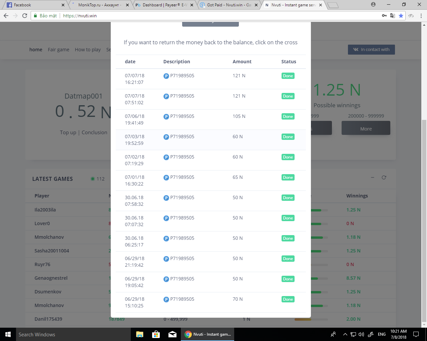Viewport: 427px width, 341px height.
Task: Bookmark this page with the star icon
Action: tap(401, 16)
